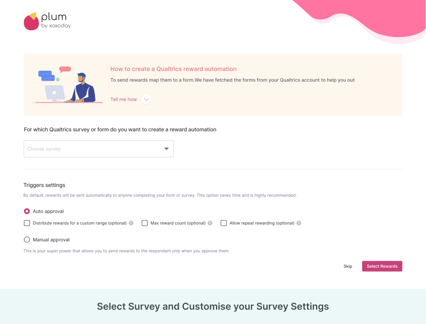The image size is (426, 324).
Task: Click the How to create a Qualtrics reward automation heading
Action: click(173, 69)
